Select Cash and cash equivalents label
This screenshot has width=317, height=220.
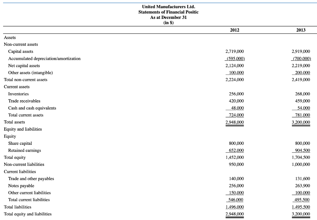click(x=32, y=108)
